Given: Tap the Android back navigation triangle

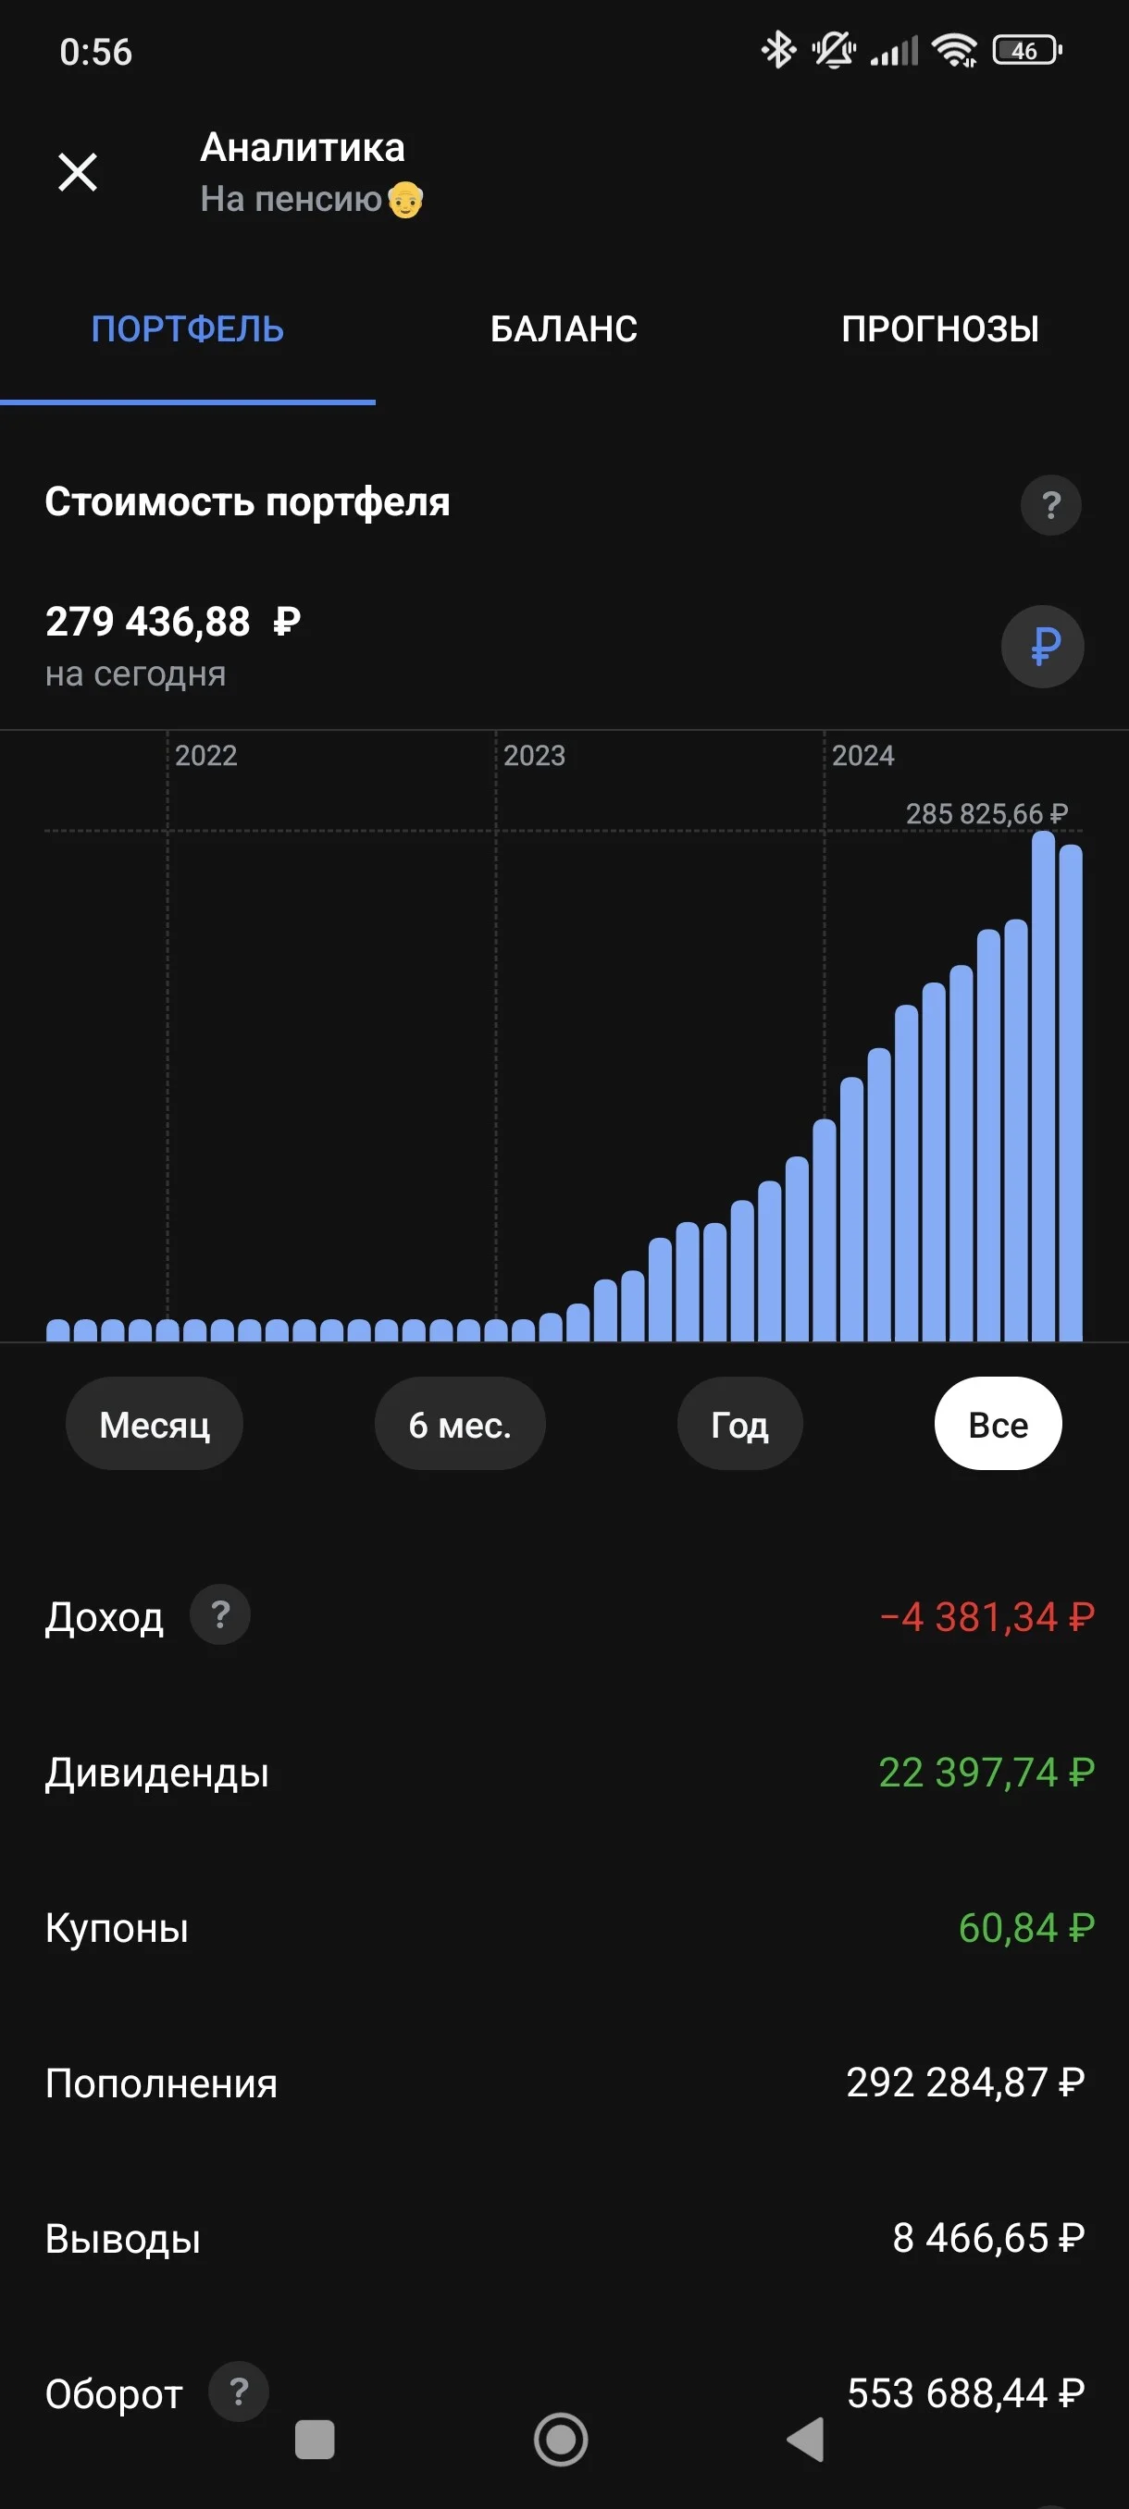Looking at the screenshot, I should tap(806, 2439).
